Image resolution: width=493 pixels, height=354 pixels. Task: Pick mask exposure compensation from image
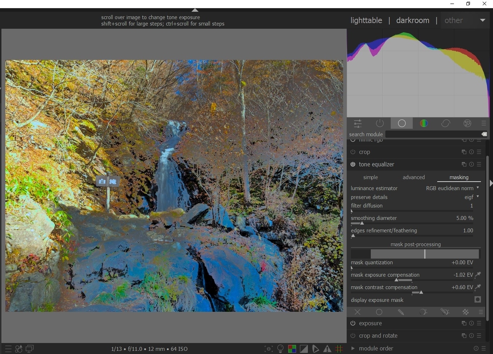point(478,275)
